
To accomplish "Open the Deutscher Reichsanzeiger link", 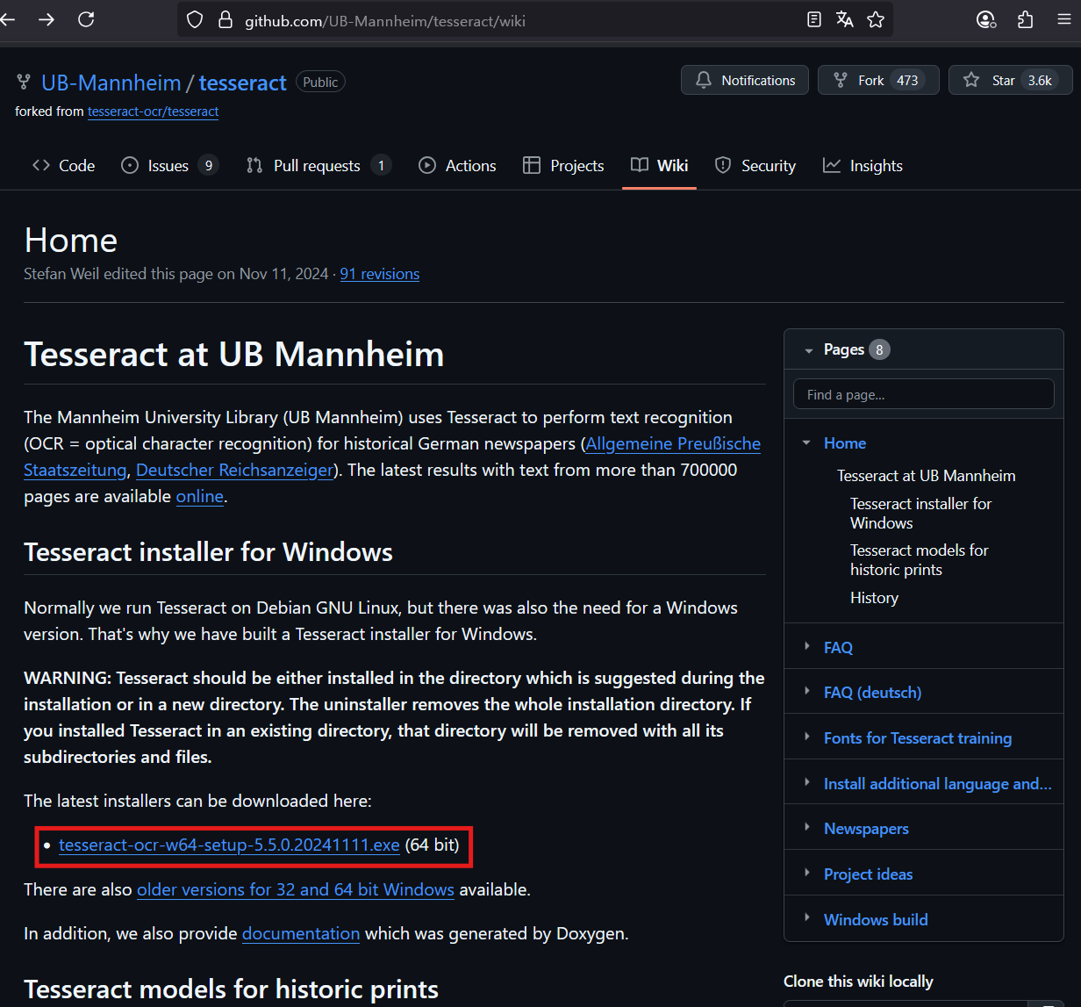I will pos(235,470).
